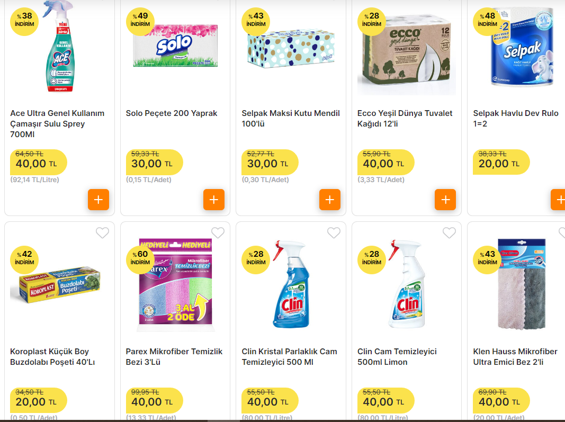Open the Solo Peçete 200 Yaprak product page
Image resolution: width=565 pixels, height=422 pixels.
[x=171, y=113]
